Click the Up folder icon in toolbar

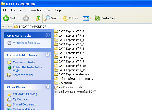pyautogui.click(x=38, y=18)
